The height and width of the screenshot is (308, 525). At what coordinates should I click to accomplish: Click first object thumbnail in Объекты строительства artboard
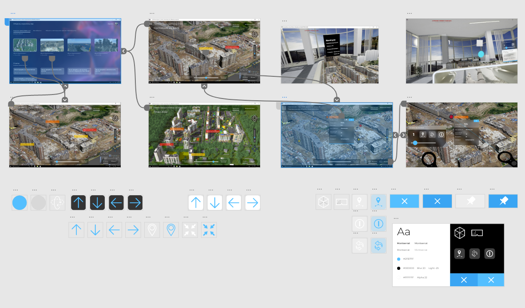point(25,45)
